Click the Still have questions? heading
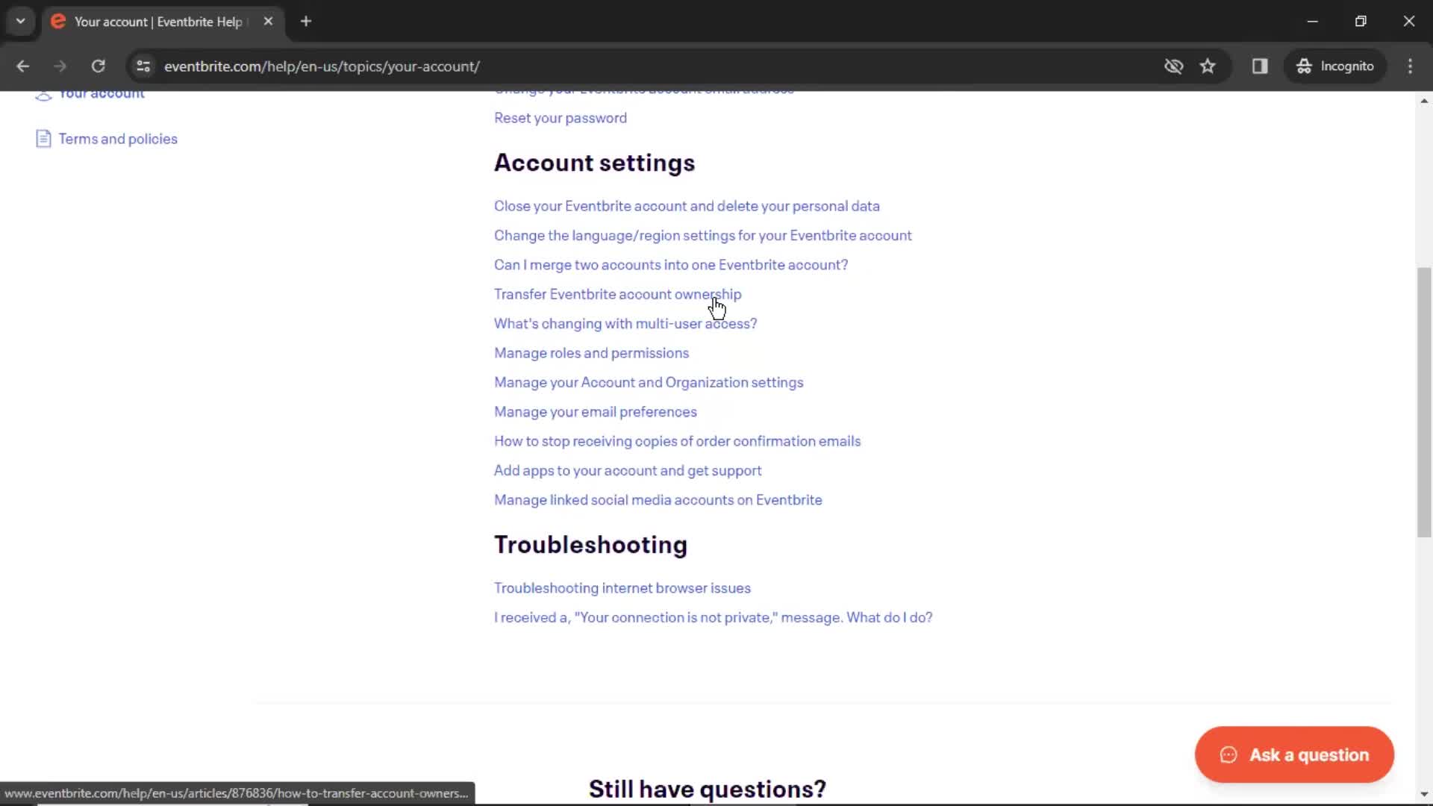The width and height of the screenshot is (1433, 806). [708, 789]
